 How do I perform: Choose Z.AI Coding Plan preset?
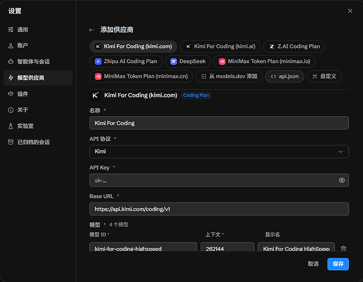pyautogui.click(x=294, y=46)
